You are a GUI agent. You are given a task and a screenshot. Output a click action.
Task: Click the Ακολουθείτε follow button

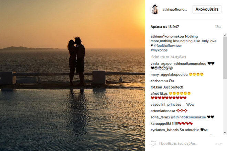(207, 9)
